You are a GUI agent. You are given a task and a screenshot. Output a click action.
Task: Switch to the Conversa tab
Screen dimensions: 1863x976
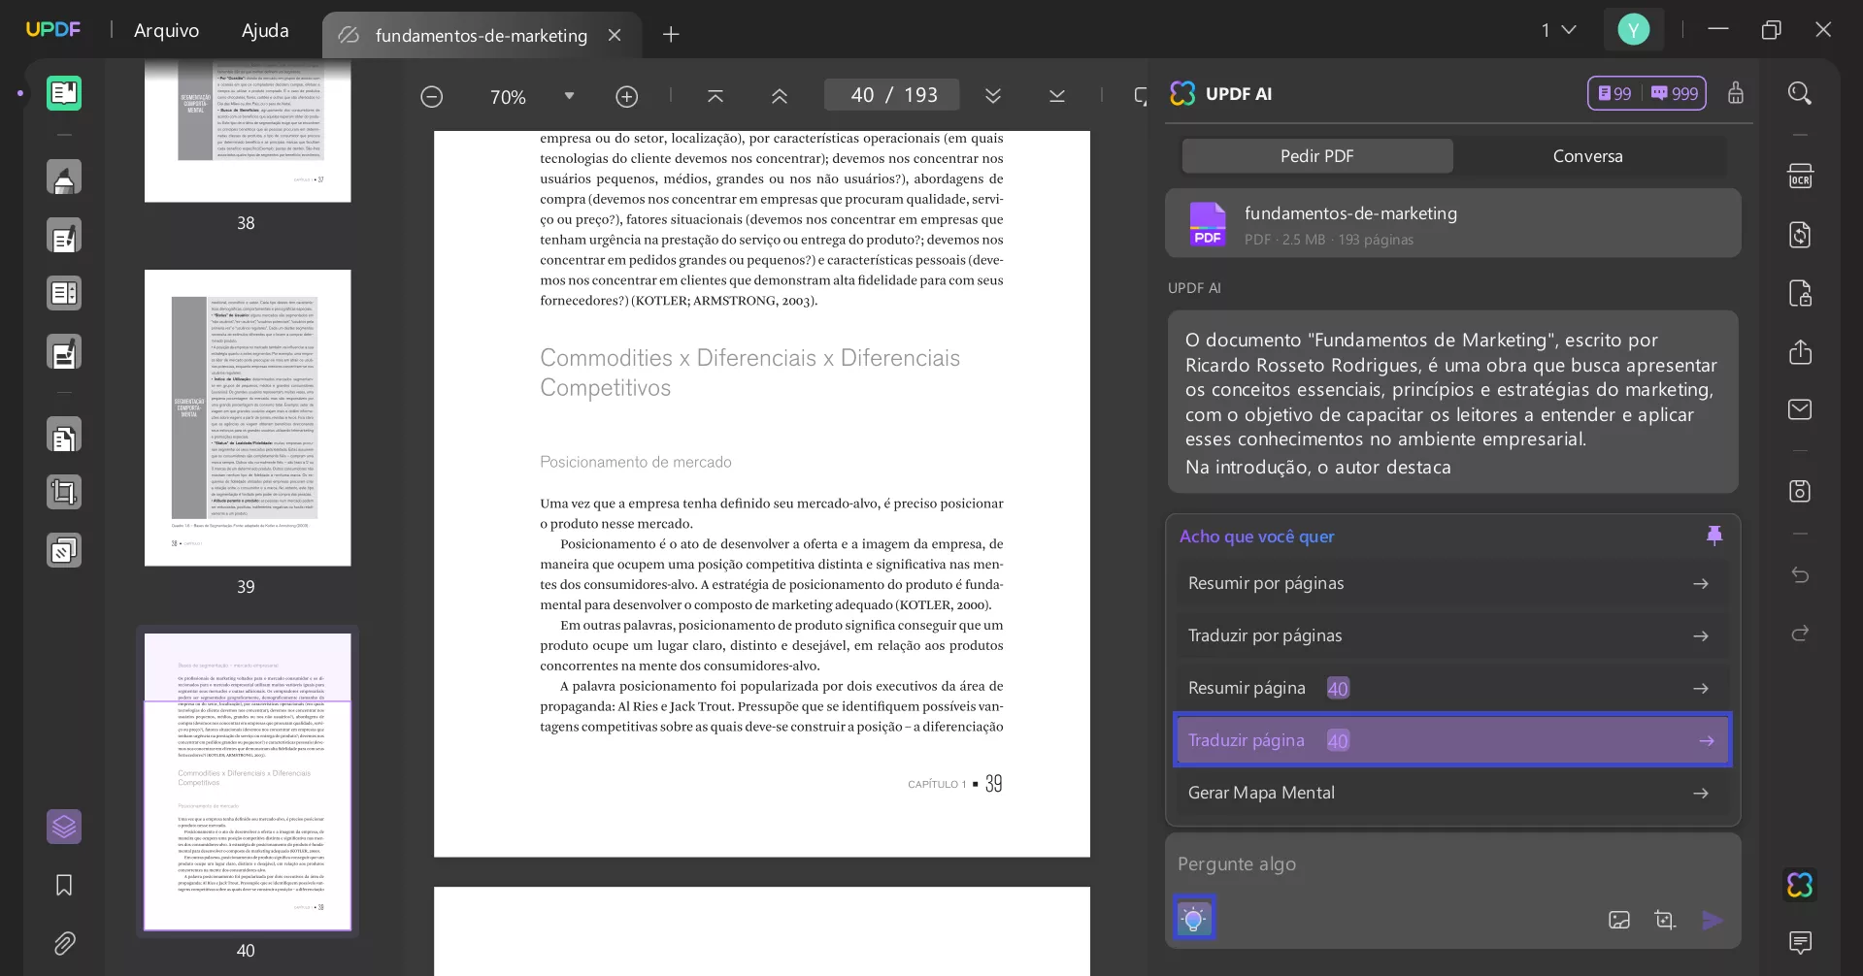point(1586,155)
